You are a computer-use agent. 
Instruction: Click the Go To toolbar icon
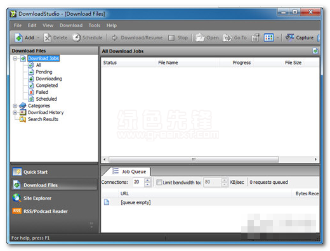[x=227, y=38]
